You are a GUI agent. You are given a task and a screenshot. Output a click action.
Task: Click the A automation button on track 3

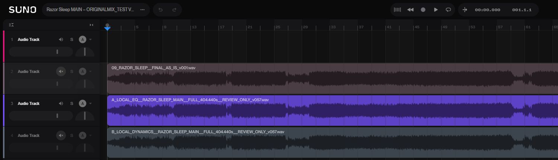click(x=83, y=103)
